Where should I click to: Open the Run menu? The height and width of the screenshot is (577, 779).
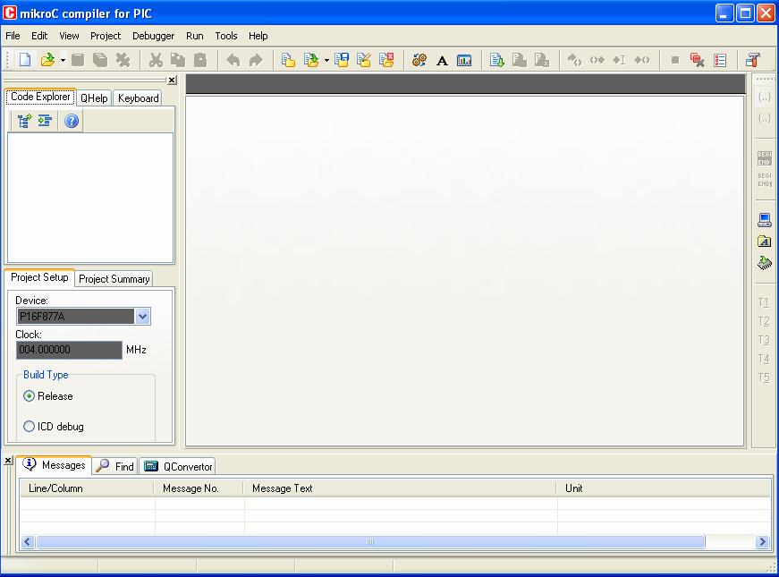[195, 36]
